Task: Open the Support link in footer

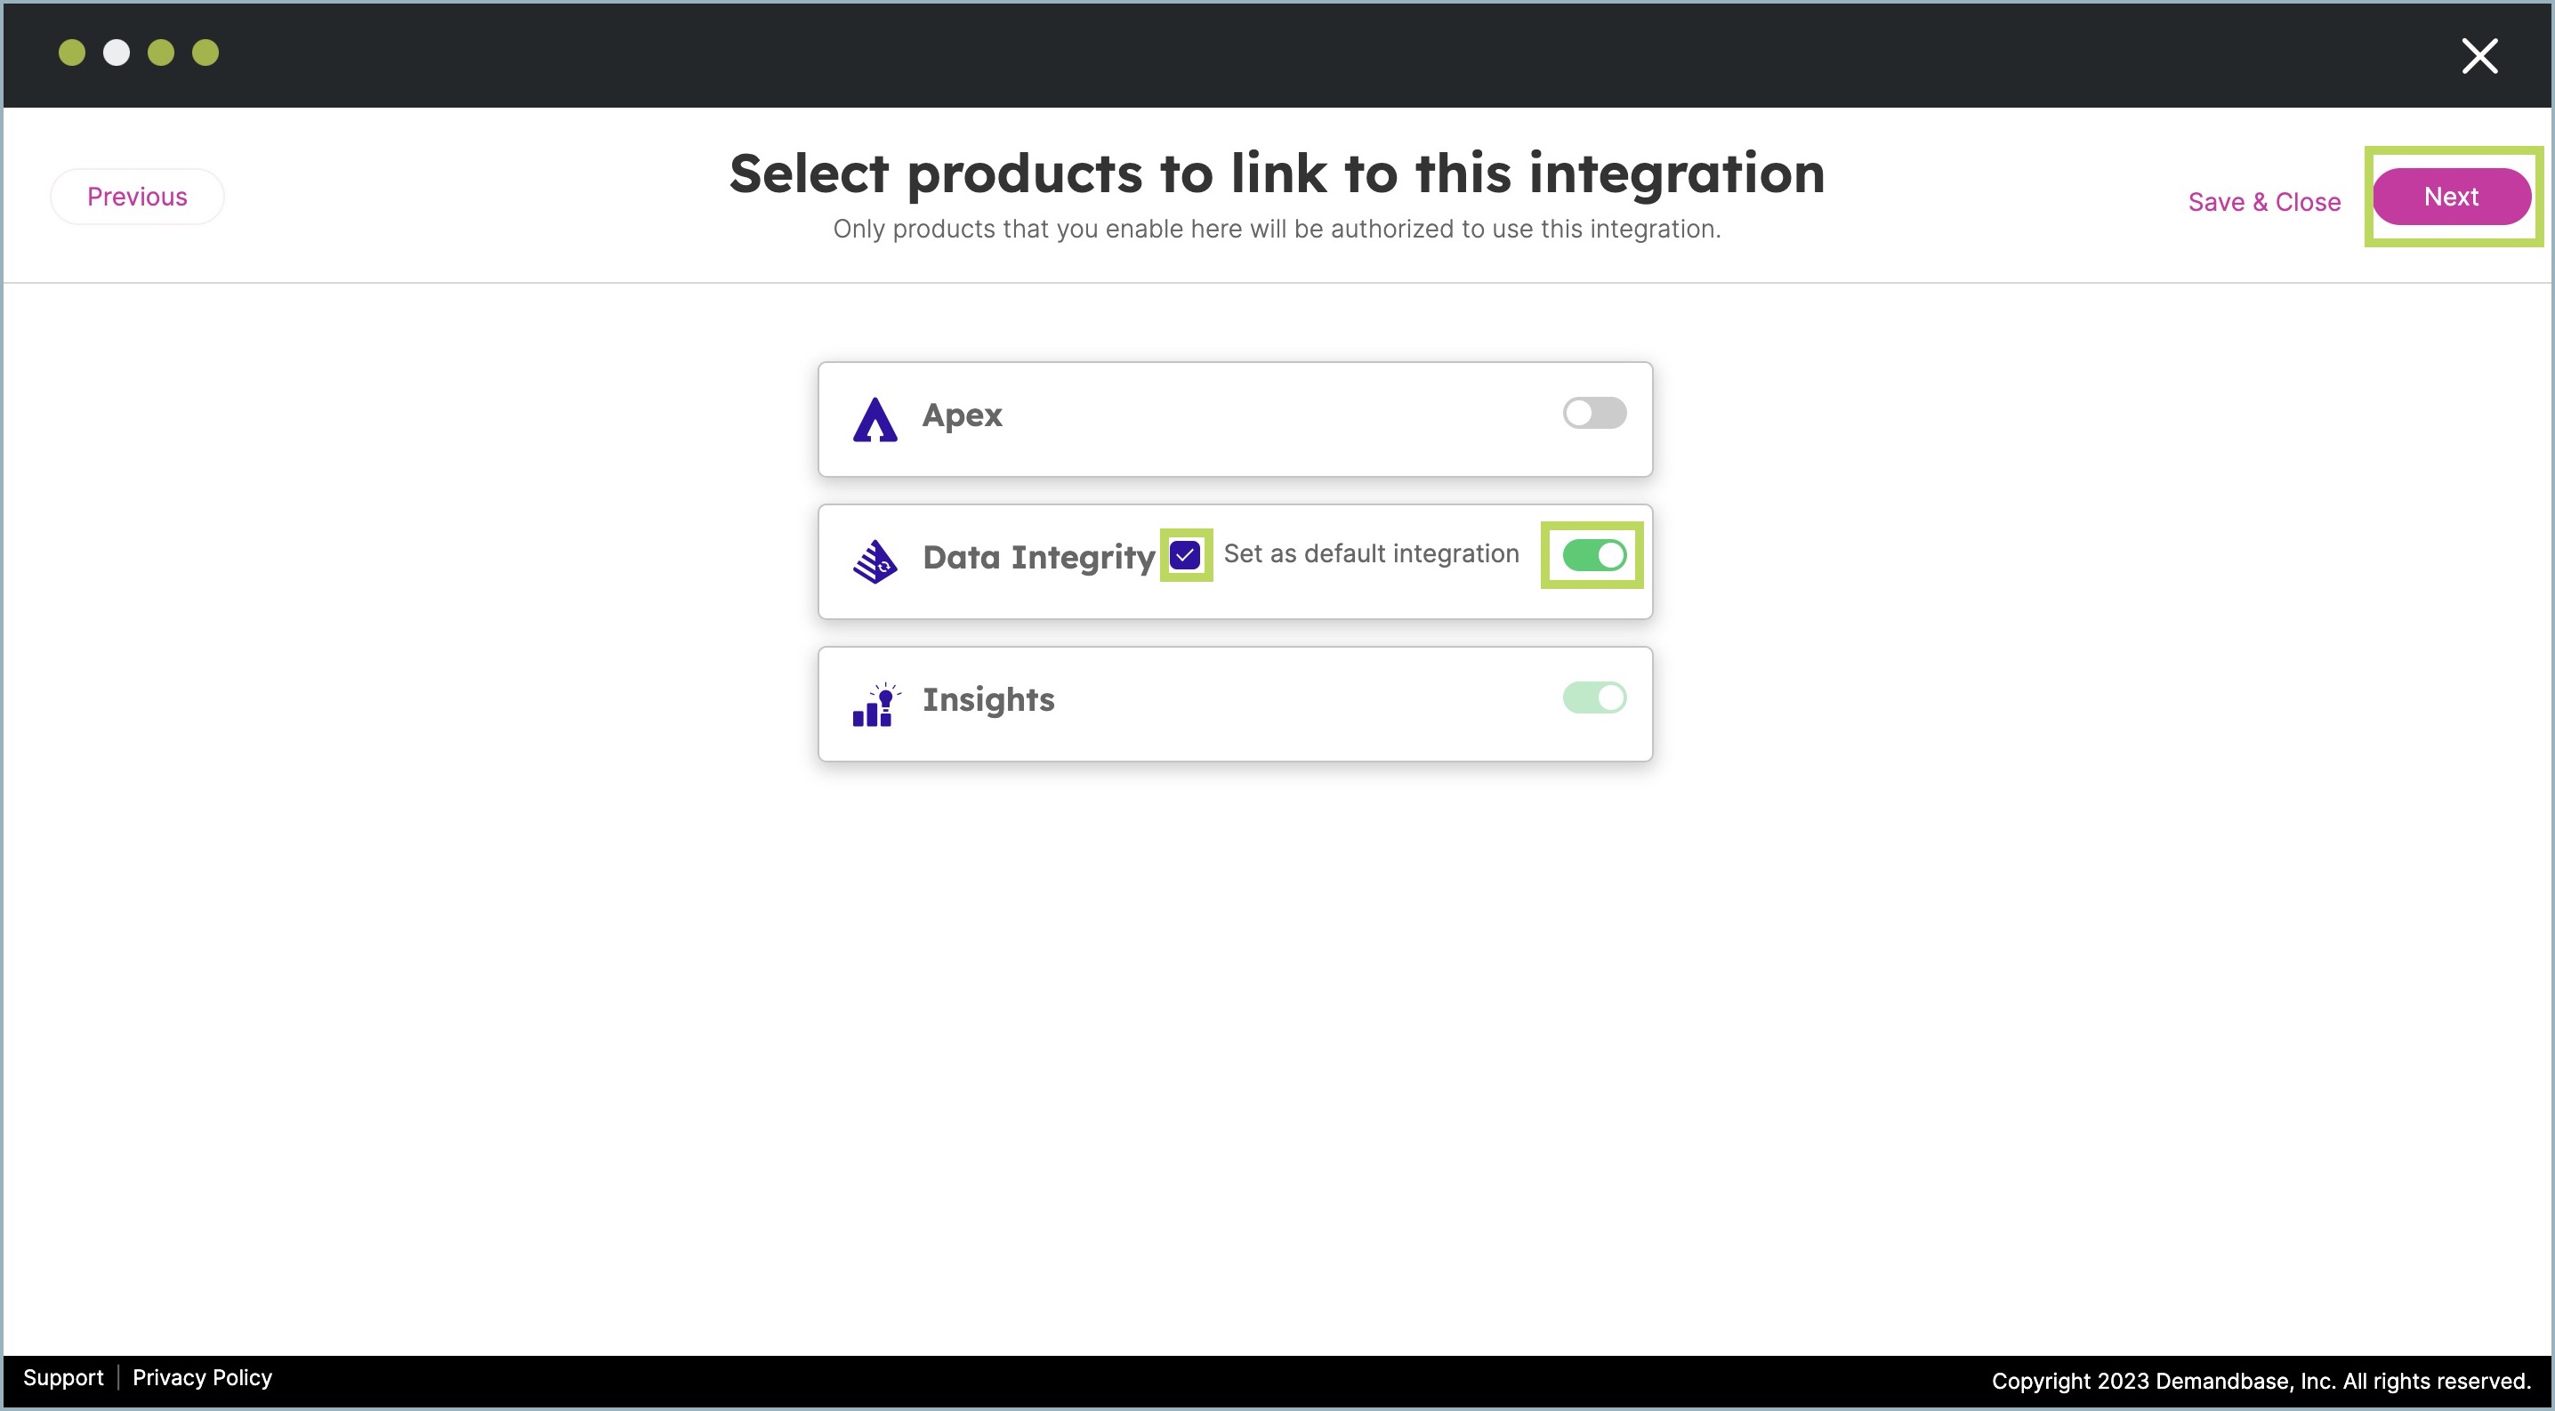Action: coord(62,1377)
